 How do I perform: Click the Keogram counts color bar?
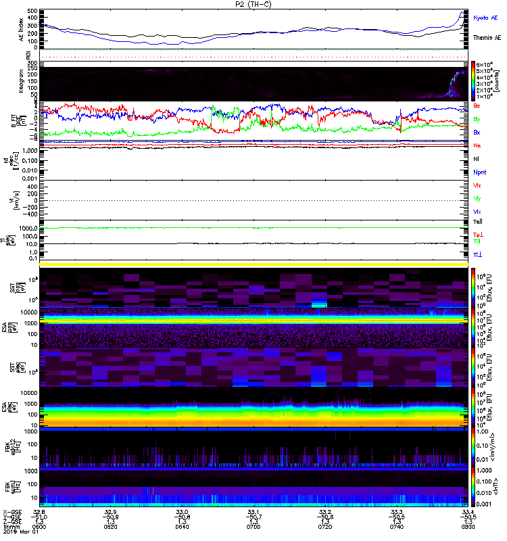pos(473,81)
